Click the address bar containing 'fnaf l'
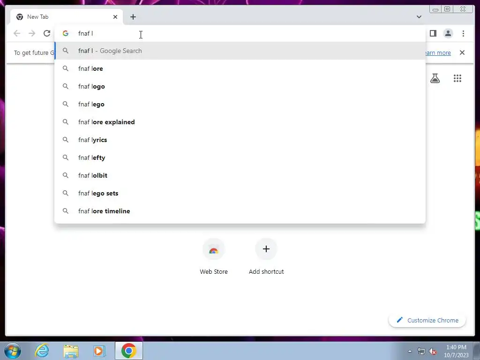Viewport: 480px width, 360px height. (240, 33)
